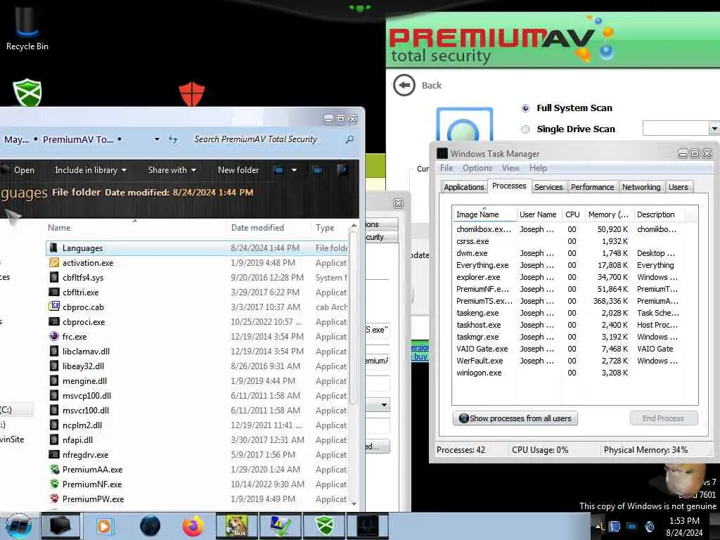The image size is (720, 540).
Task: Switch to the Applications tab
Action: [464, 187]
